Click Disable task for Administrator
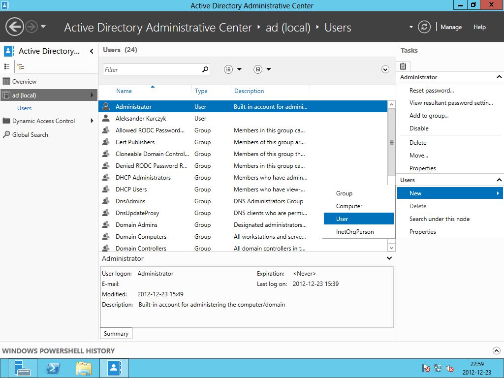Screen dimensions: 504x378 pyautogui.click(x=419, y=128)
